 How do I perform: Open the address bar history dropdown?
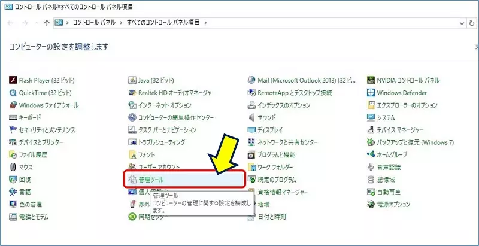462,23
